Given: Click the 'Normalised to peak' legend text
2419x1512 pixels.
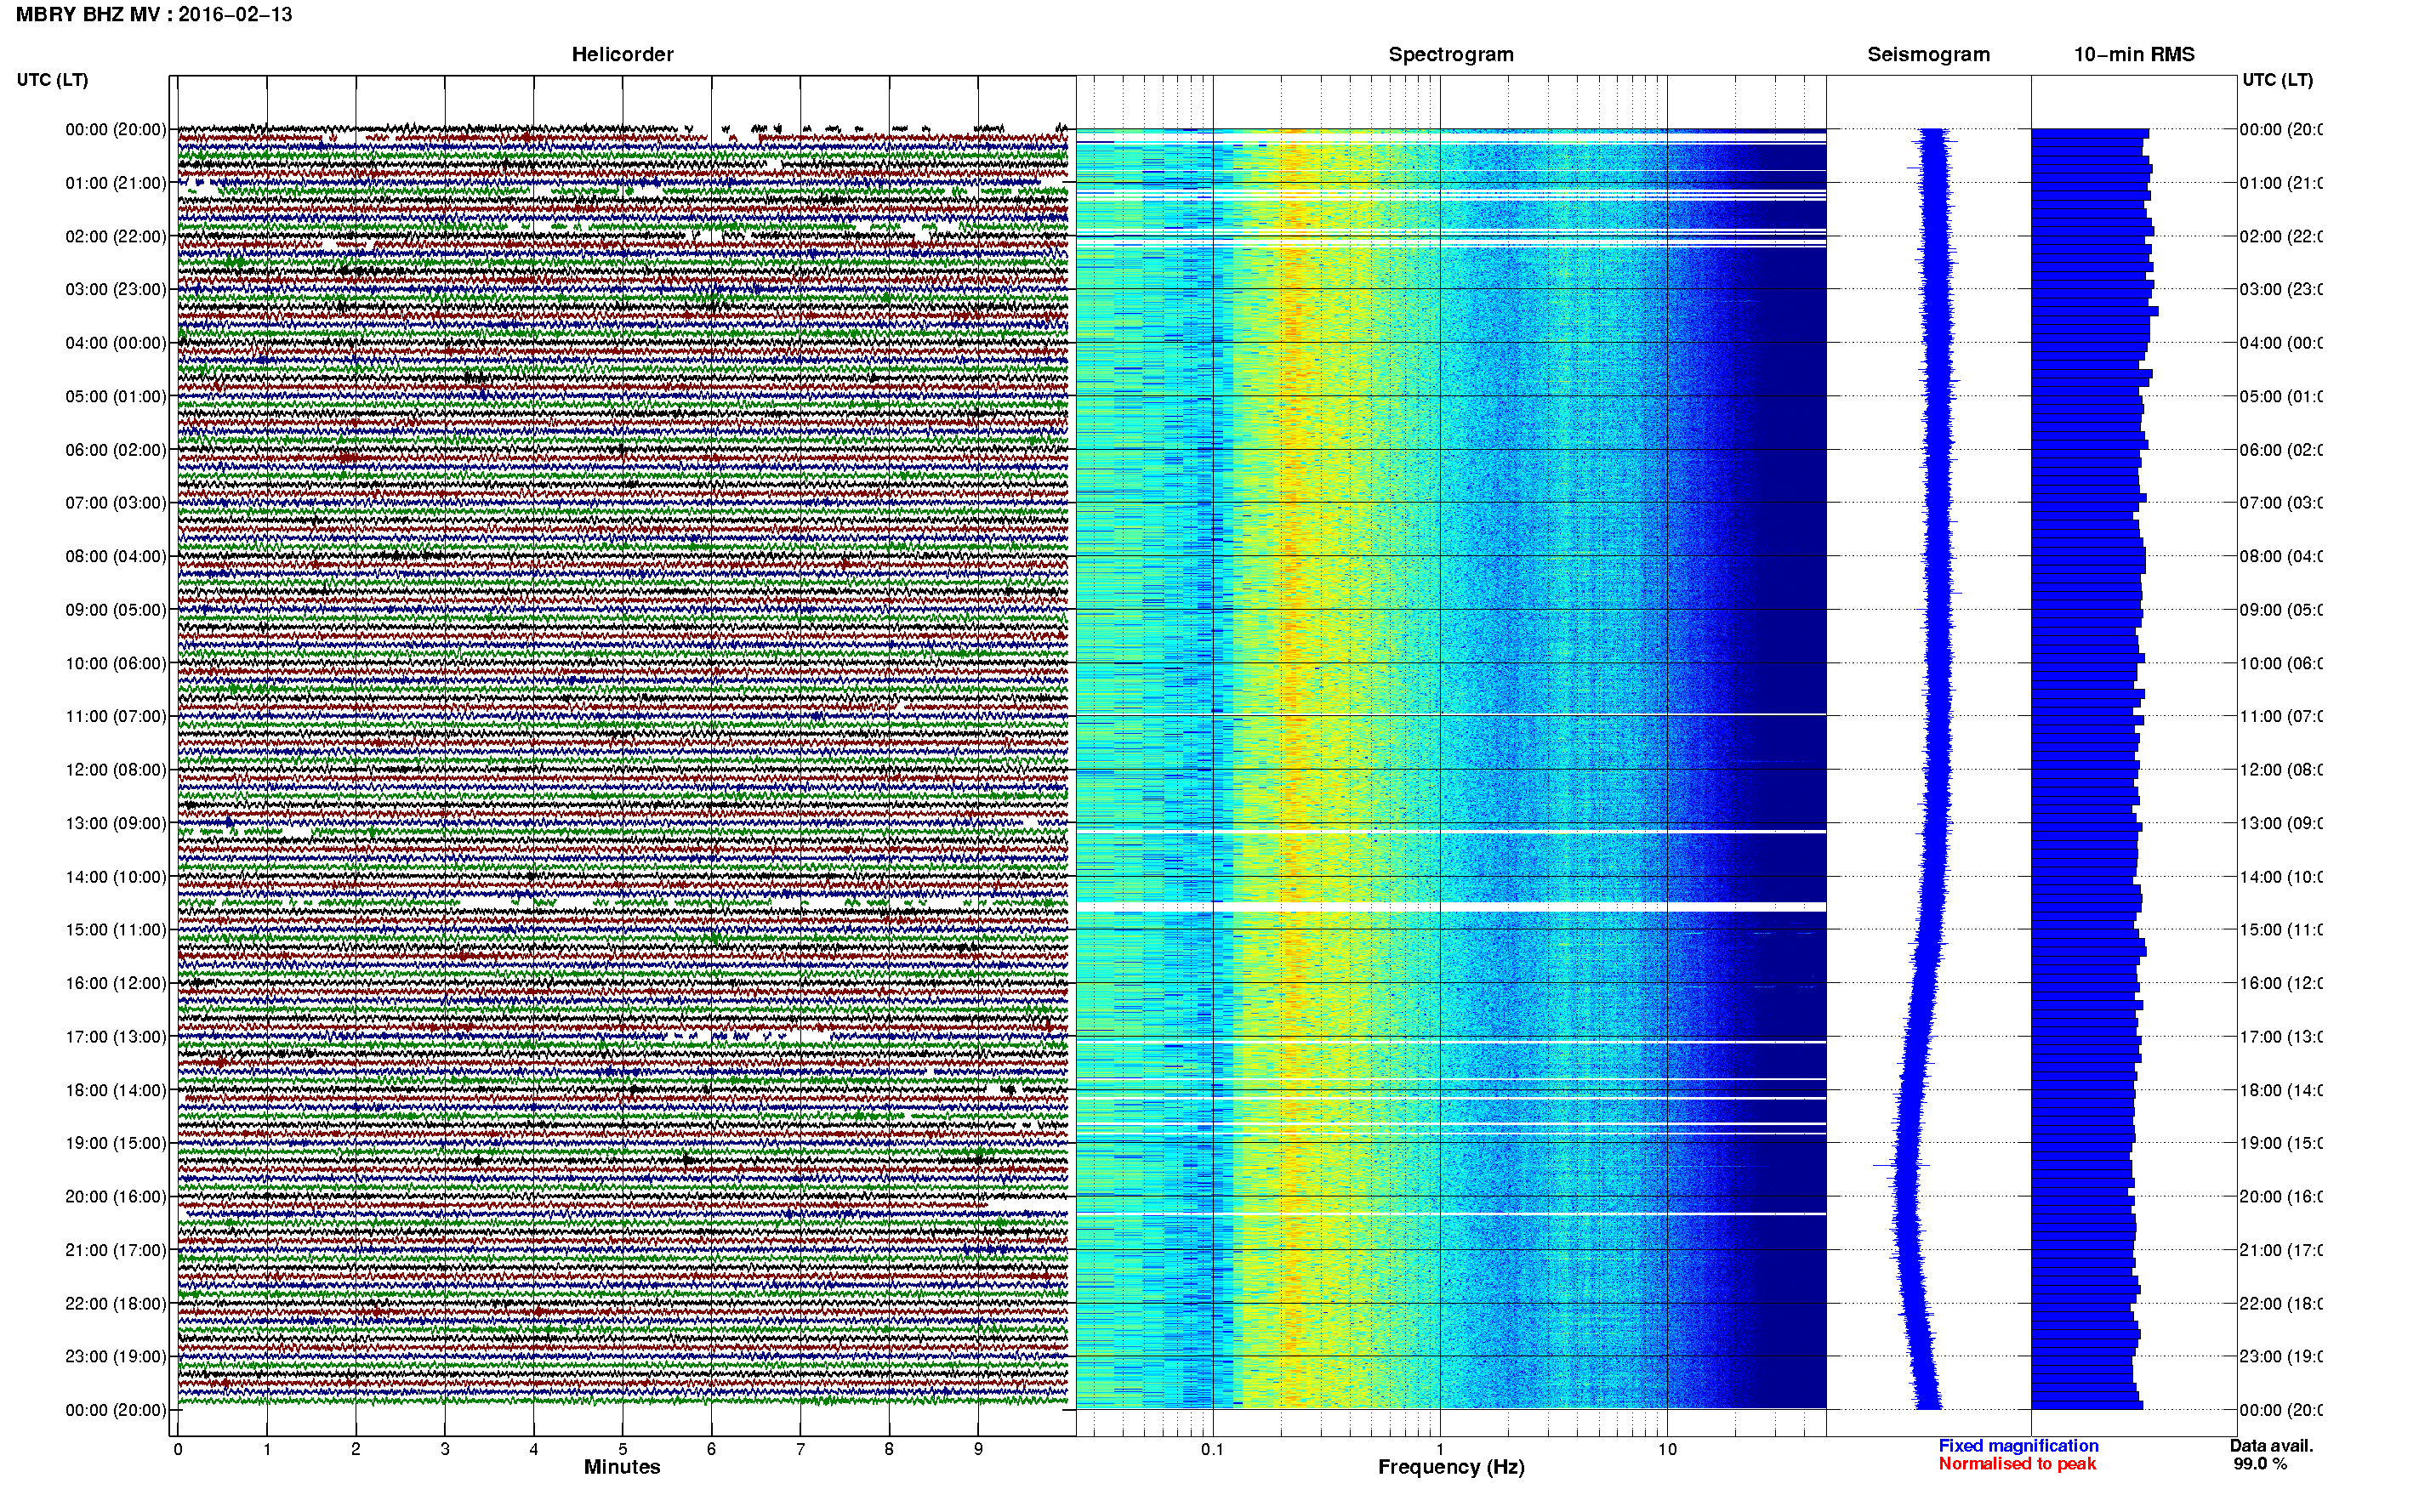Looking at the screenshot, I should [x=2017, y=1464].
